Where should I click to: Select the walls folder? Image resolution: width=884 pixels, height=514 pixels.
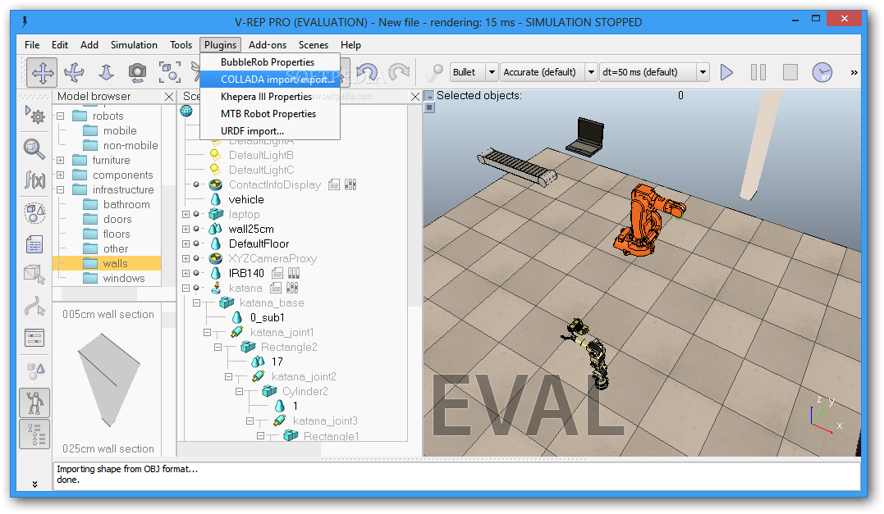(x=107, y=263)
